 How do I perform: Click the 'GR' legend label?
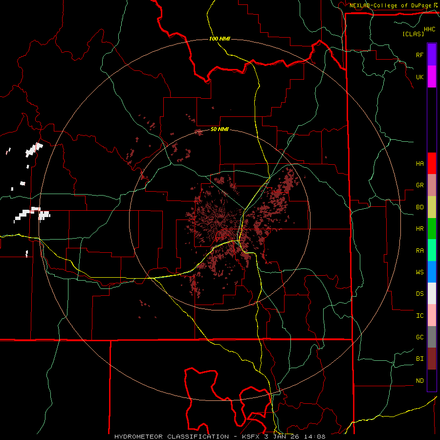(419, 185)
